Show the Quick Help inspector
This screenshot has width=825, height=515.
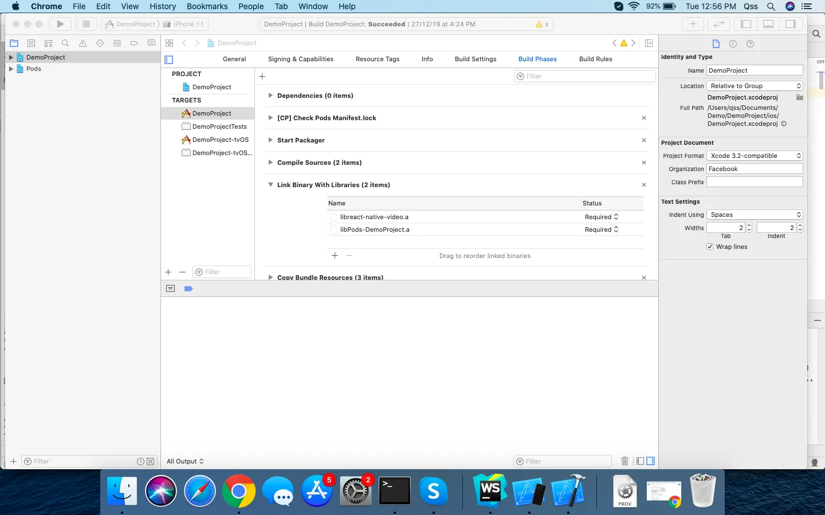[x=750, y=43]
